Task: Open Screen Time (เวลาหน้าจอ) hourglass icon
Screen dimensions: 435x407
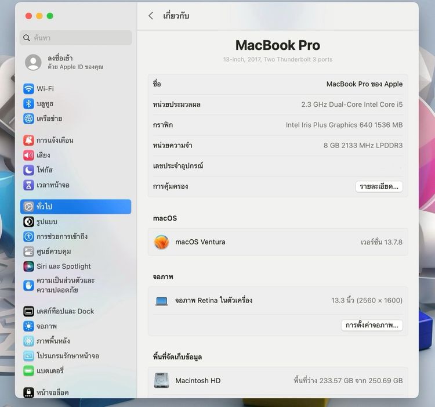Action: 28,185
